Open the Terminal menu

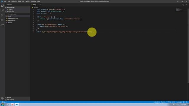[x=33, y=1]
